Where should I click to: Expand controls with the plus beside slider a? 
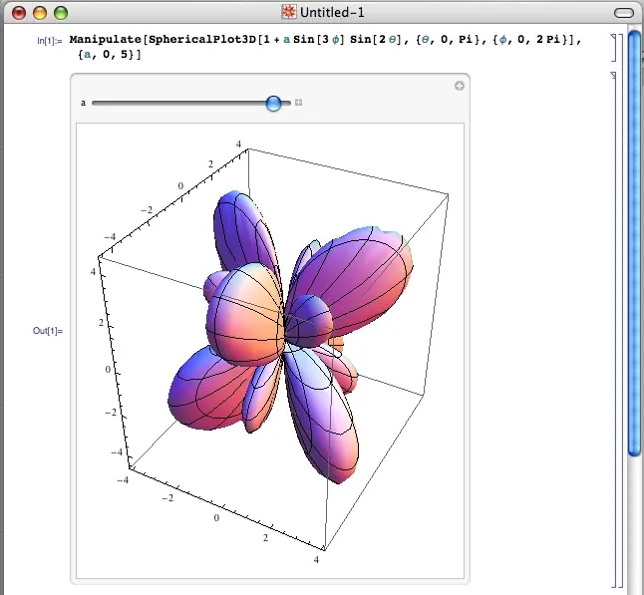click(298, 103)
